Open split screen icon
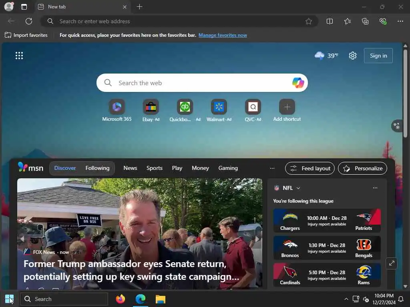 330,21
